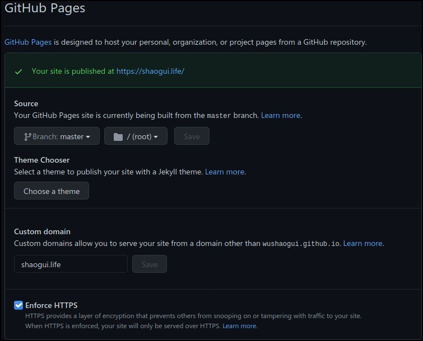Image resolution: width=423 pixels, height=341 pixels.
Task: Click the git branch icon on branch selector
Action: point(27,136)
